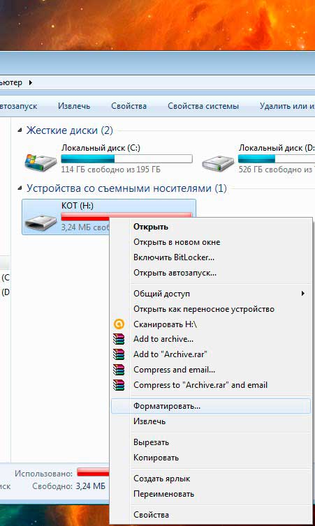This screenshot has height=526, width=315.
Task: Click the WinRAR icon beside Add to archive...
Action: (x=119, y=339)
